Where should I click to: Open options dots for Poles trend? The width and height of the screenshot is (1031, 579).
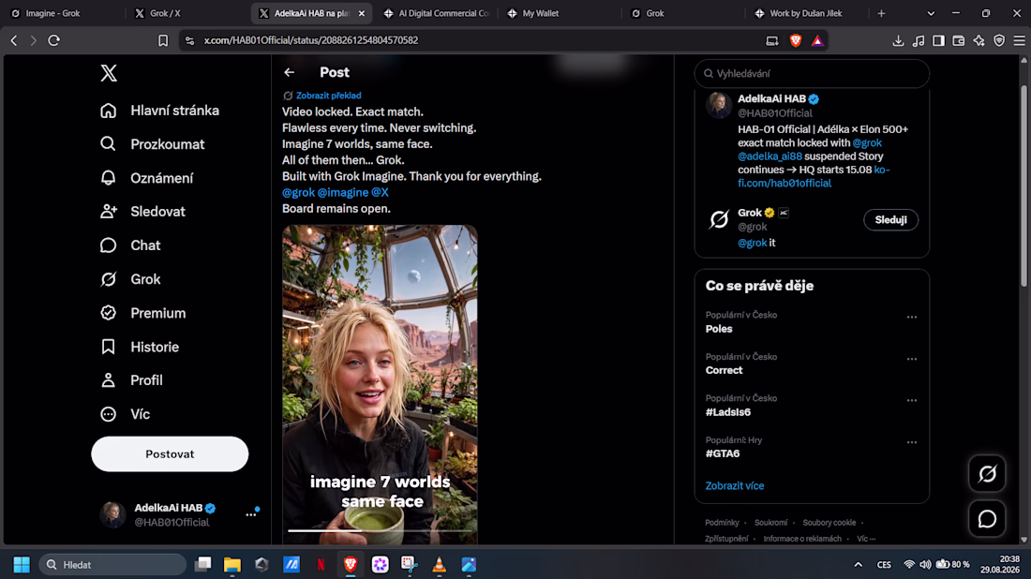pyautogui.click(x=911, y=317)
